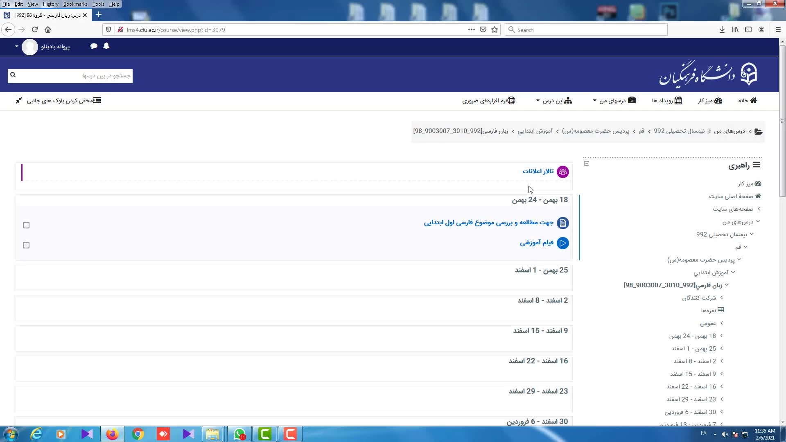This screenshot has height=442, width=786.
Task: Open Chrome from the Windows taskbar
Action: 138,434
